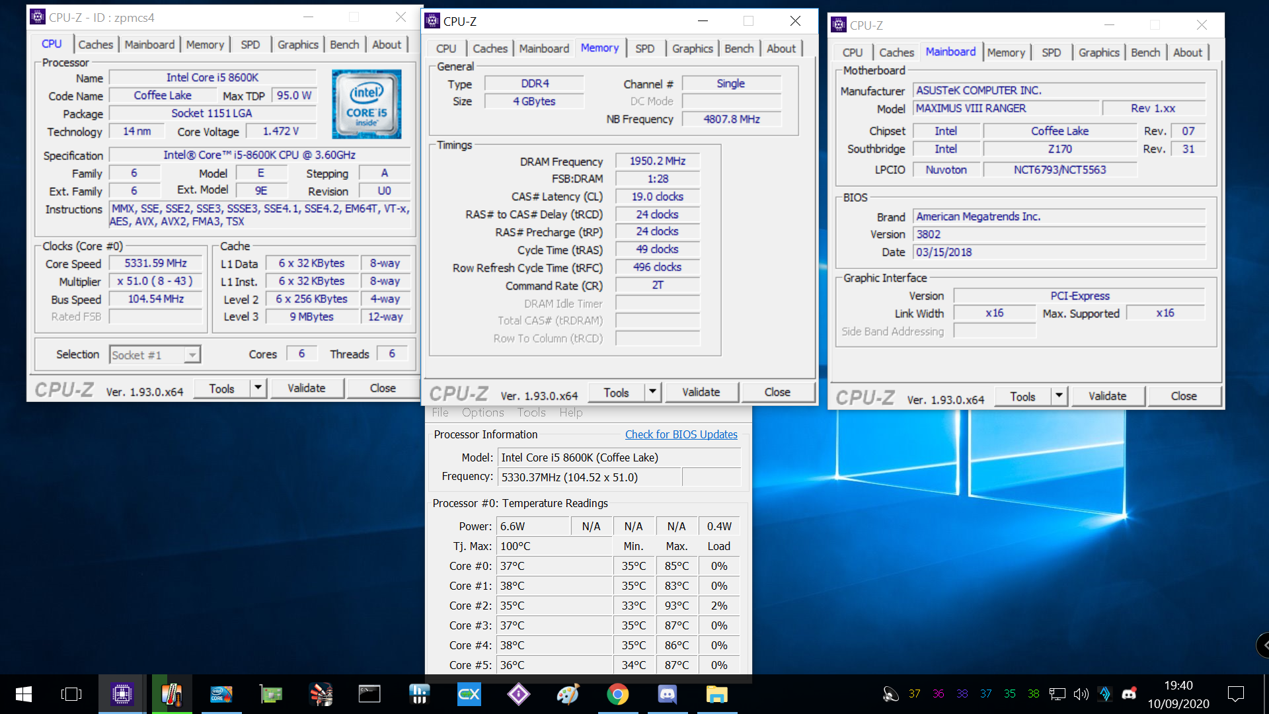1269x714 pixels.
Task: Click Close button in the zpmcs4 window
Action: [383, 388]
